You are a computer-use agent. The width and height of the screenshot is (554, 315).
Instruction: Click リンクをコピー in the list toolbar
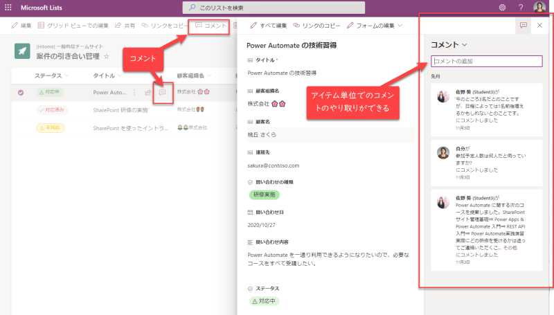[164, 26]
